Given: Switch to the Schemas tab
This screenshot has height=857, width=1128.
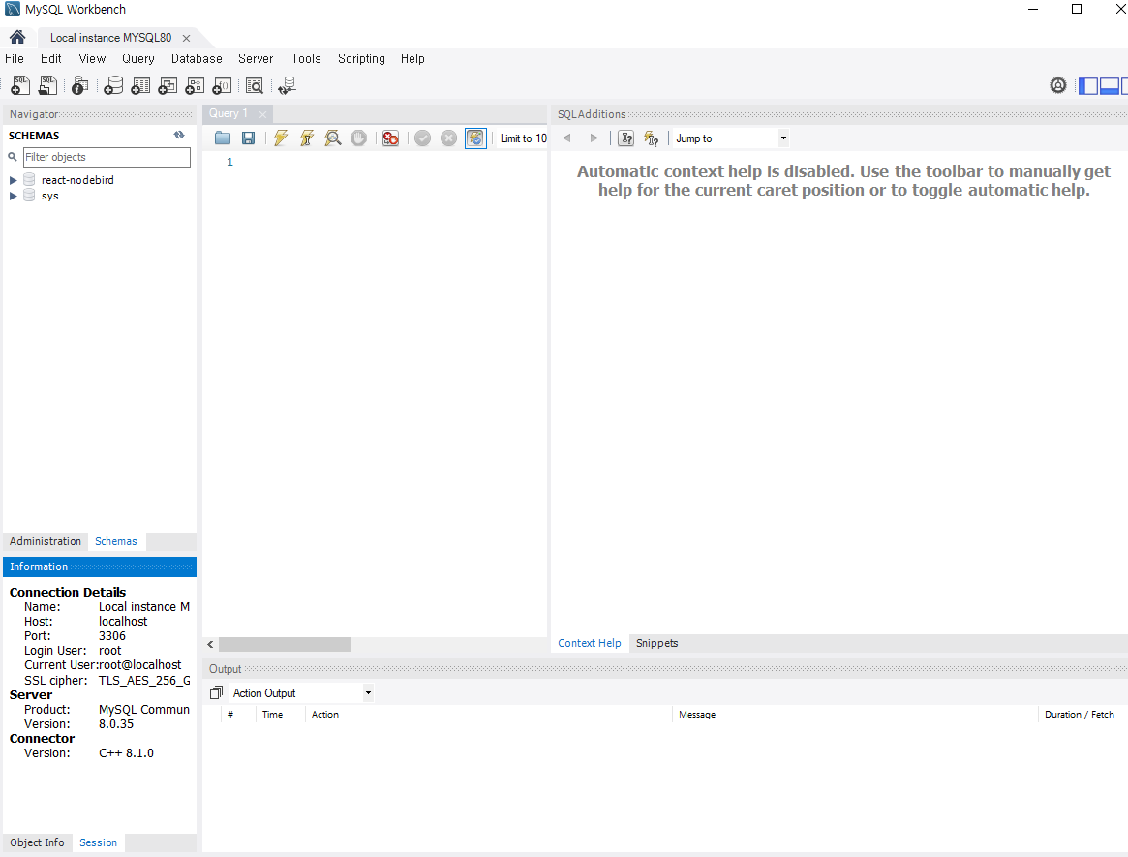Looking at the screenshot, I should click(116, 541).
